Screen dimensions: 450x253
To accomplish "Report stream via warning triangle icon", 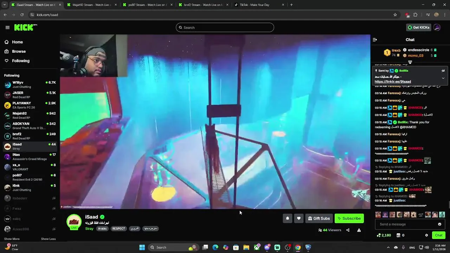I will pos(359,230).
